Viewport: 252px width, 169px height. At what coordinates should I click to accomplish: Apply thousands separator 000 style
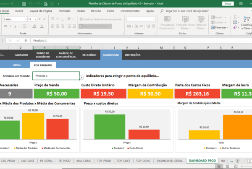[x=141, y=26]
